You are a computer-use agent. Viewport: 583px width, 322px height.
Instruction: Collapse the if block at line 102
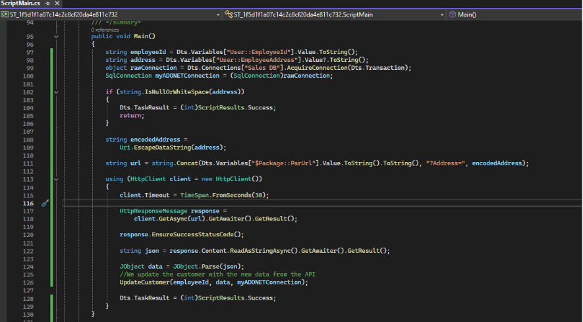[x=56, y=92]
